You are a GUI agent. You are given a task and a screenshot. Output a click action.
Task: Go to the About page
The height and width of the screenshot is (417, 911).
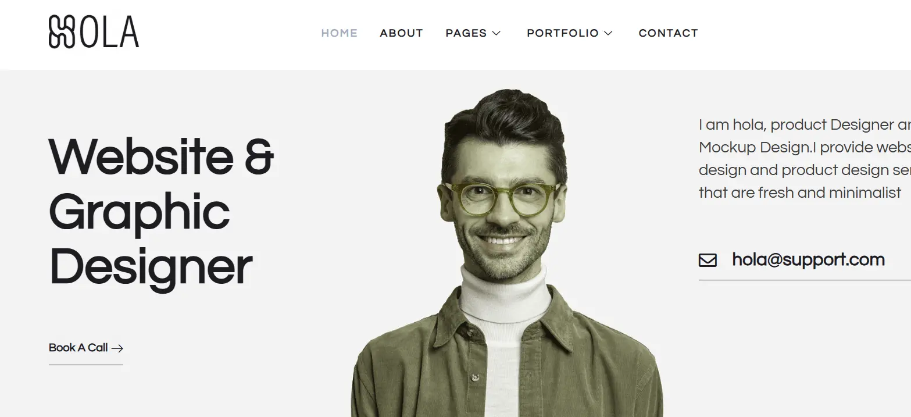pyautogui.click(x=401, y=33)
